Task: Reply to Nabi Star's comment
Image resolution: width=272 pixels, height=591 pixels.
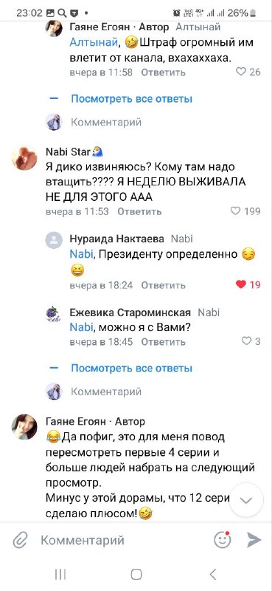Action: click(139, 212)
